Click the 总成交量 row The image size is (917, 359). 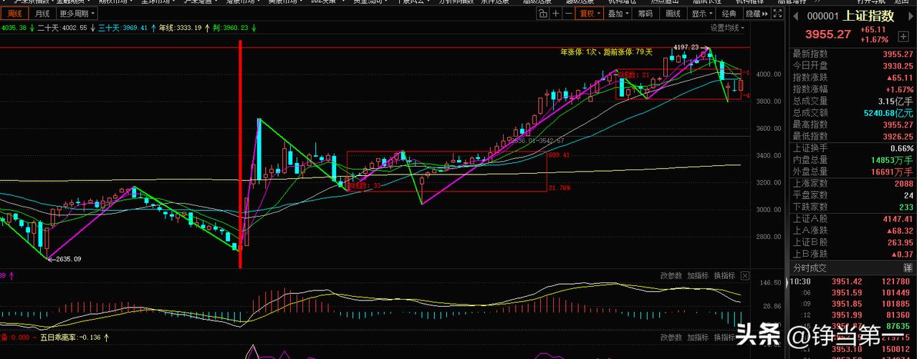[x=853, y=101]
